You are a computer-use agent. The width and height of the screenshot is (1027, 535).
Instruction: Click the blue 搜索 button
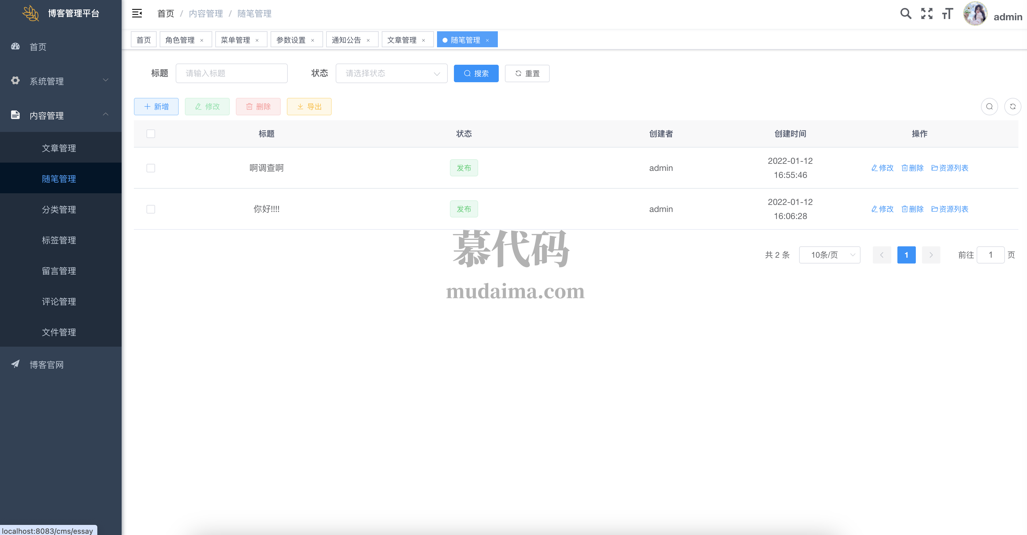[x=476, y=73]
